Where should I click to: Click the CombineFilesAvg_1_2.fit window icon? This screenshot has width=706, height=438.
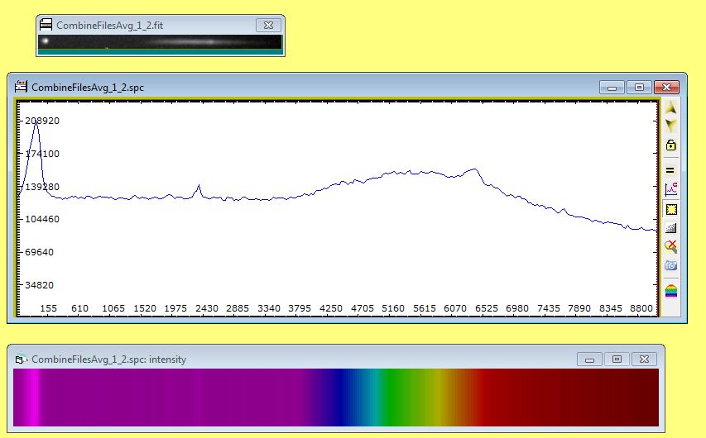coord(46,25)
